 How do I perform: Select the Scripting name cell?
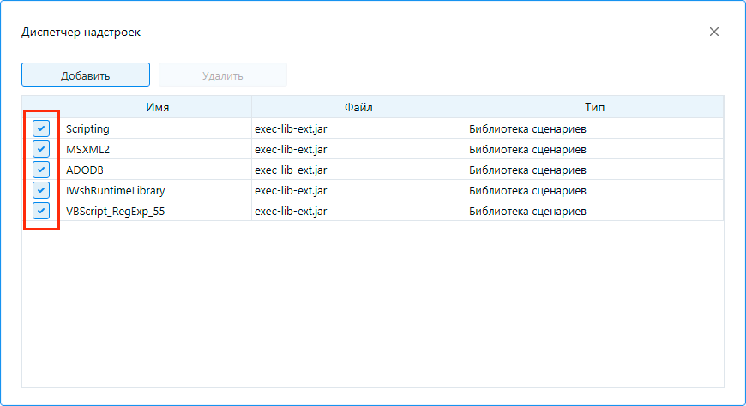158,128
